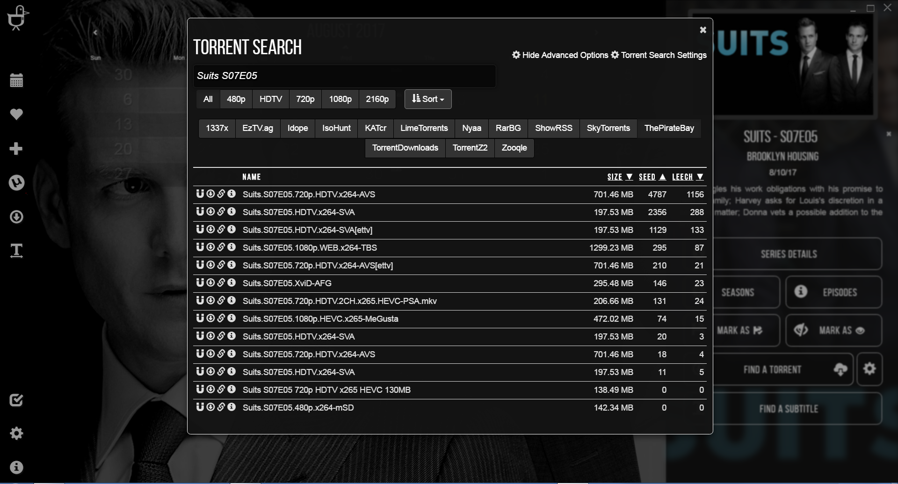
Task: Click magnet icon for Suits.S07E05.480p.x264-mSD
Action: coord(200,407)
